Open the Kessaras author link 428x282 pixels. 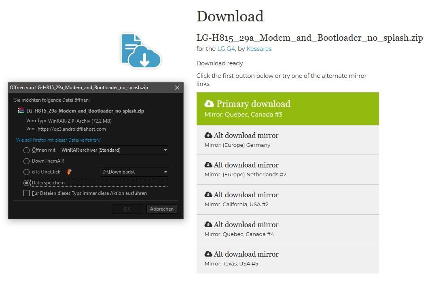pyautogui.click(x=259, y=49)
